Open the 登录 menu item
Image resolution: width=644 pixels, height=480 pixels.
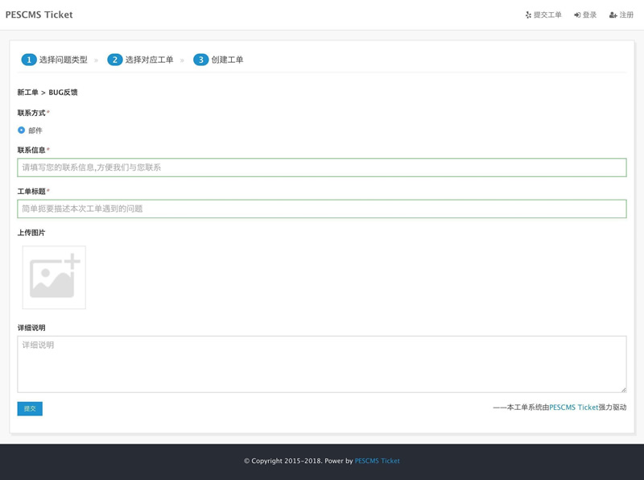pos(585,14)
